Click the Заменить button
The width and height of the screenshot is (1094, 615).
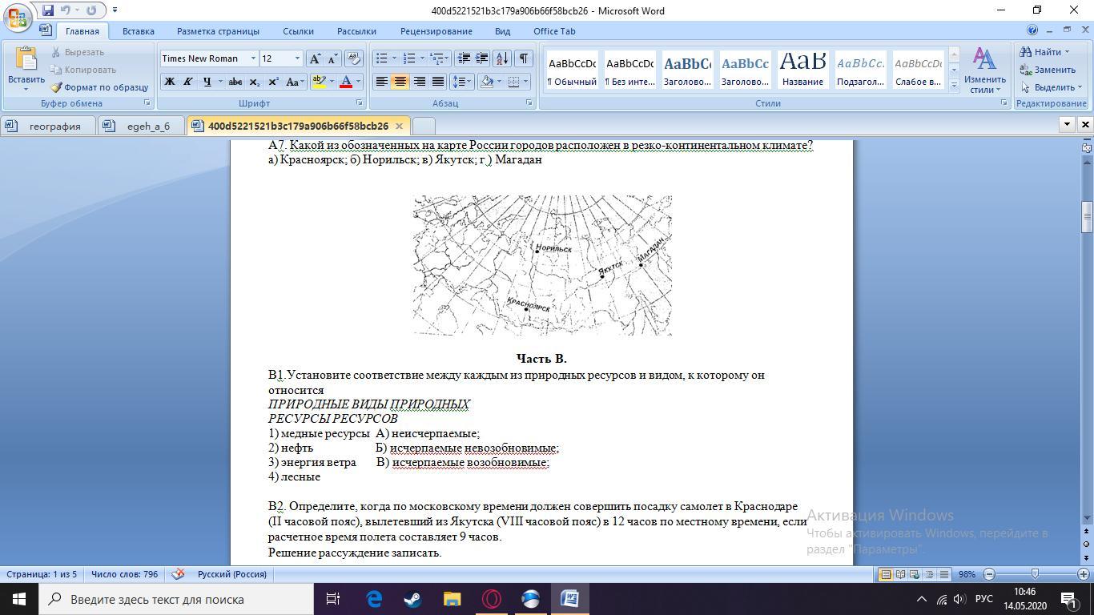pos(1049,70)
